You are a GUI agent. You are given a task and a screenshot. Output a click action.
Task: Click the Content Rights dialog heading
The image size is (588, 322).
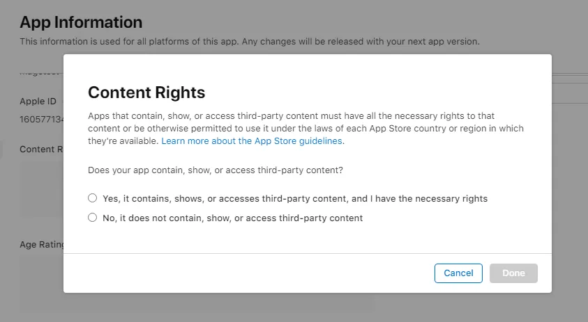(146, 92)
